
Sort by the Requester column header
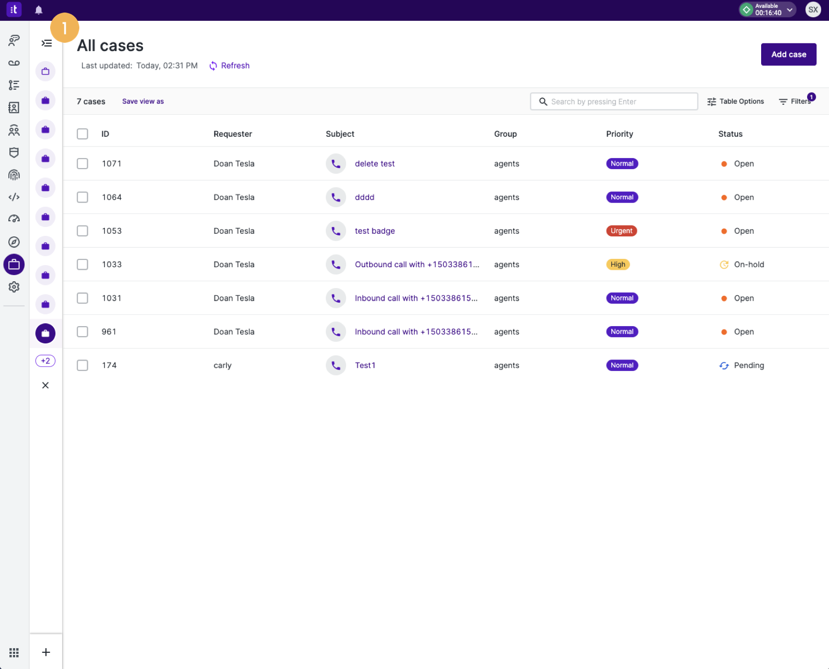tap(233, 134)
